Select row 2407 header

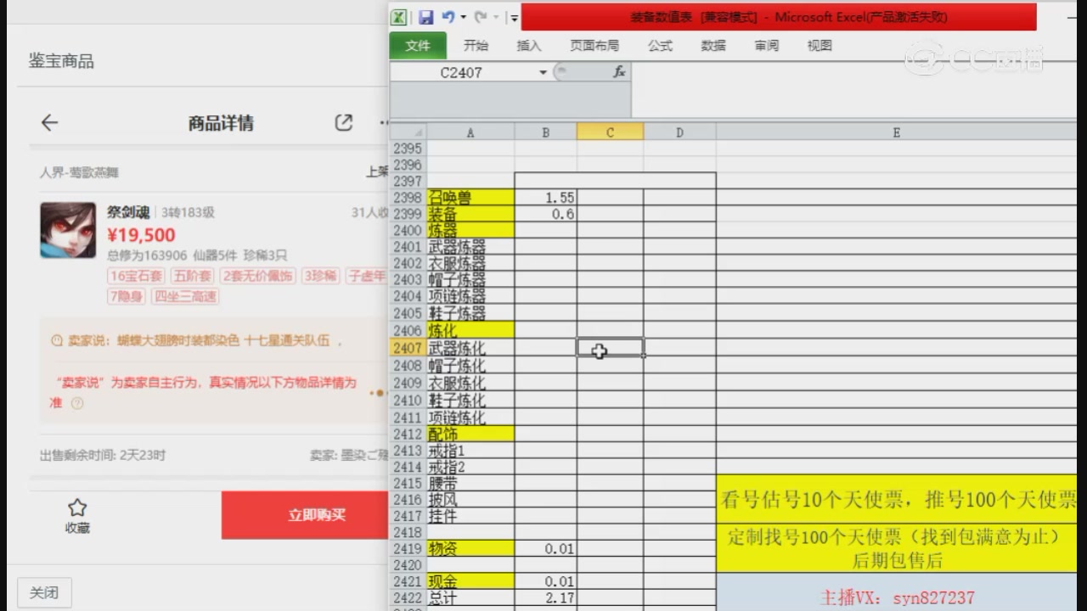point(408,348)
